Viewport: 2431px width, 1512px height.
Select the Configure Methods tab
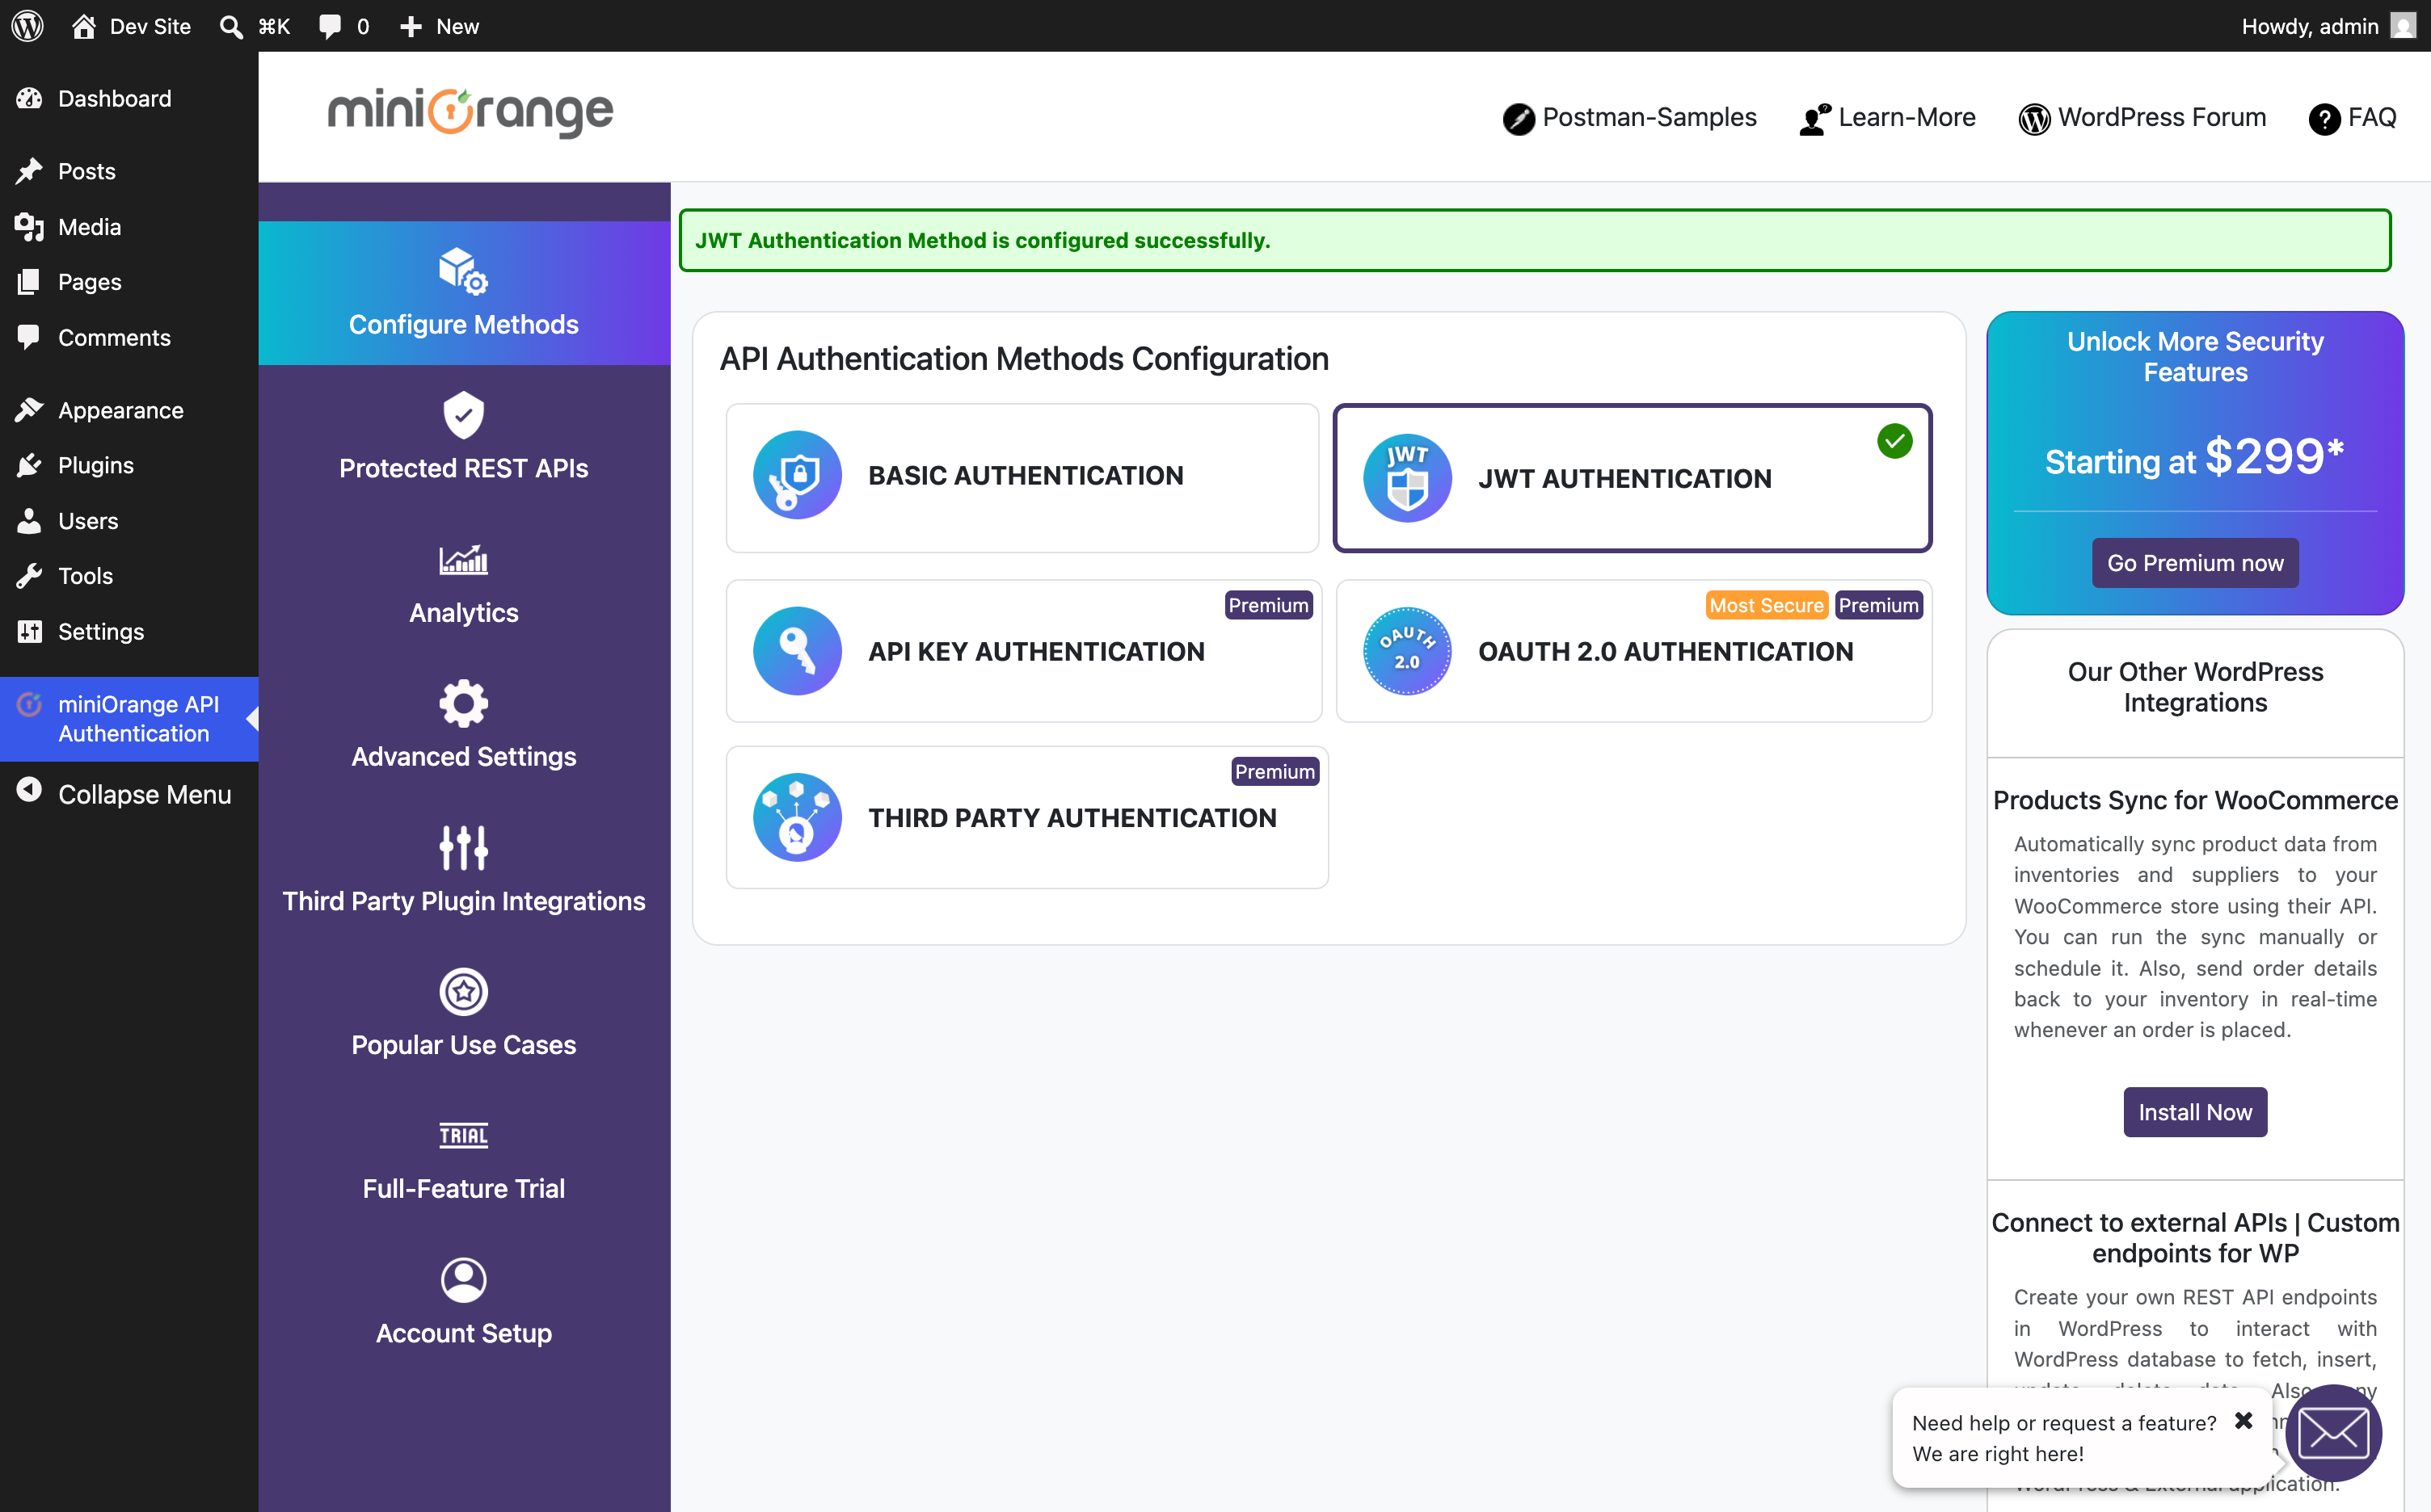pyautogui.click(x=464, y=293)
